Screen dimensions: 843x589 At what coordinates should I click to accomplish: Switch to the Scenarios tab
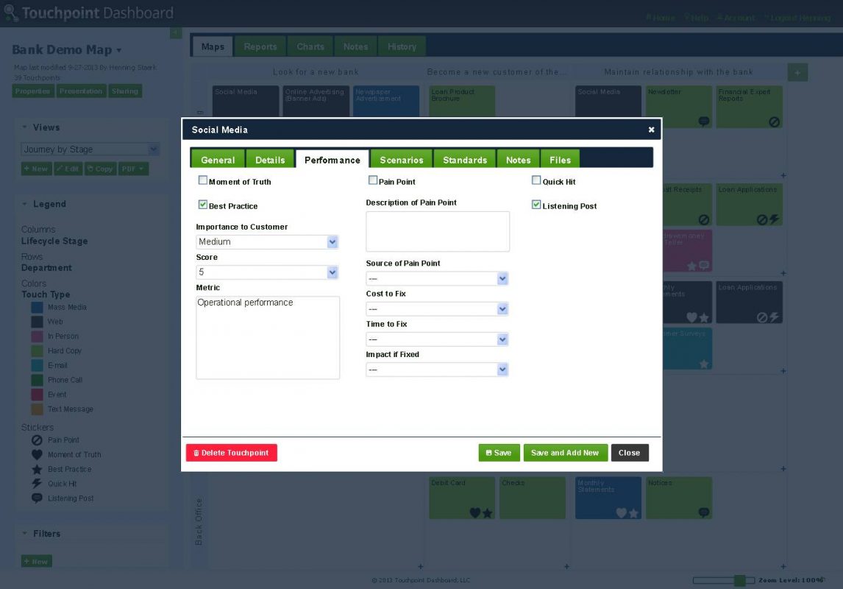(x=401, y=159)
